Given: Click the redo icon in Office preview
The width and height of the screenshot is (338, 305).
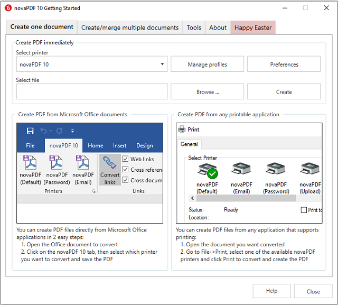Looking at the screenshot, I should [x=59, y=131].
